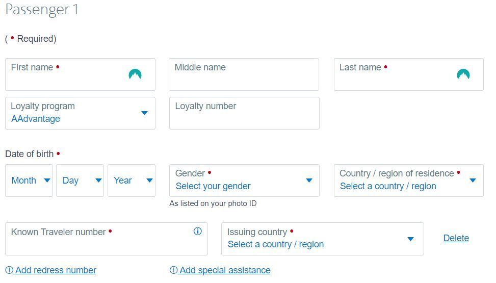Click the autofill icon in Last name field
496x283 pixels.
pos(463,74)
